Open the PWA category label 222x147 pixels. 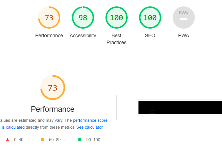point(184,36)
